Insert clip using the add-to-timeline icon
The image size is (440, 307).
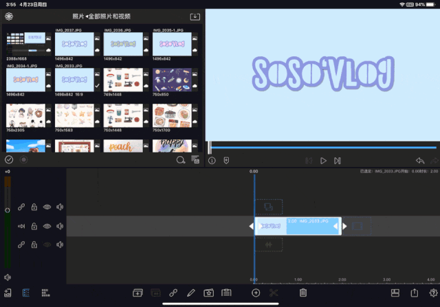pyautogui.click(x=137, y=293)
